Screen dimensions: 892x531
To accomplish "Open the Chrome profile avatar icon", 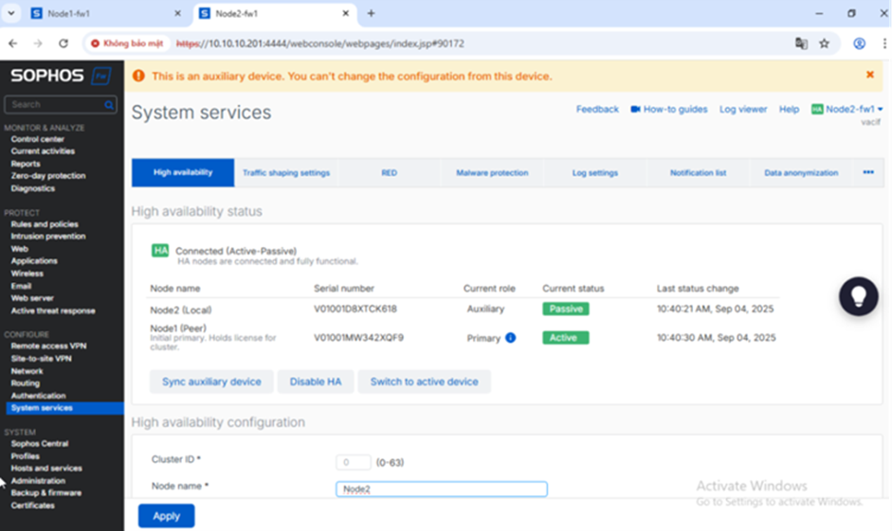I will [859, 44].
